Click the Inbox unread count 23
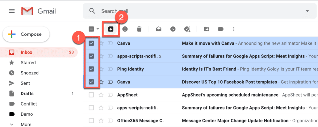Screen dimensions: 318x127 (71, 52)
